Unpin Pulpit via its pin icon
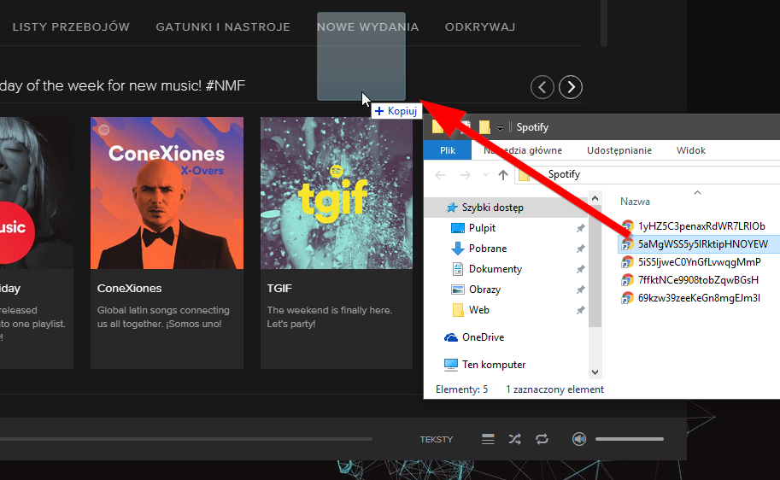Viewport: 780px width, 480px height. (x=580, y=228)
